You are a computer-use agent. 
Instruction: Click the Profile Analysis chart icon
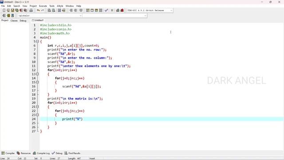pos(118,10)
